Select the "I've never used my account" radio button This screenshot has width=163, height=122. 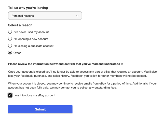pyautogui.click(x=10, y=32)
